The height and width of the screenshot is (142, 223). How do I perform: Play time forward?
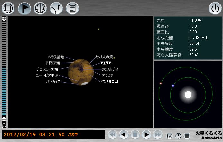pos(146,135)
